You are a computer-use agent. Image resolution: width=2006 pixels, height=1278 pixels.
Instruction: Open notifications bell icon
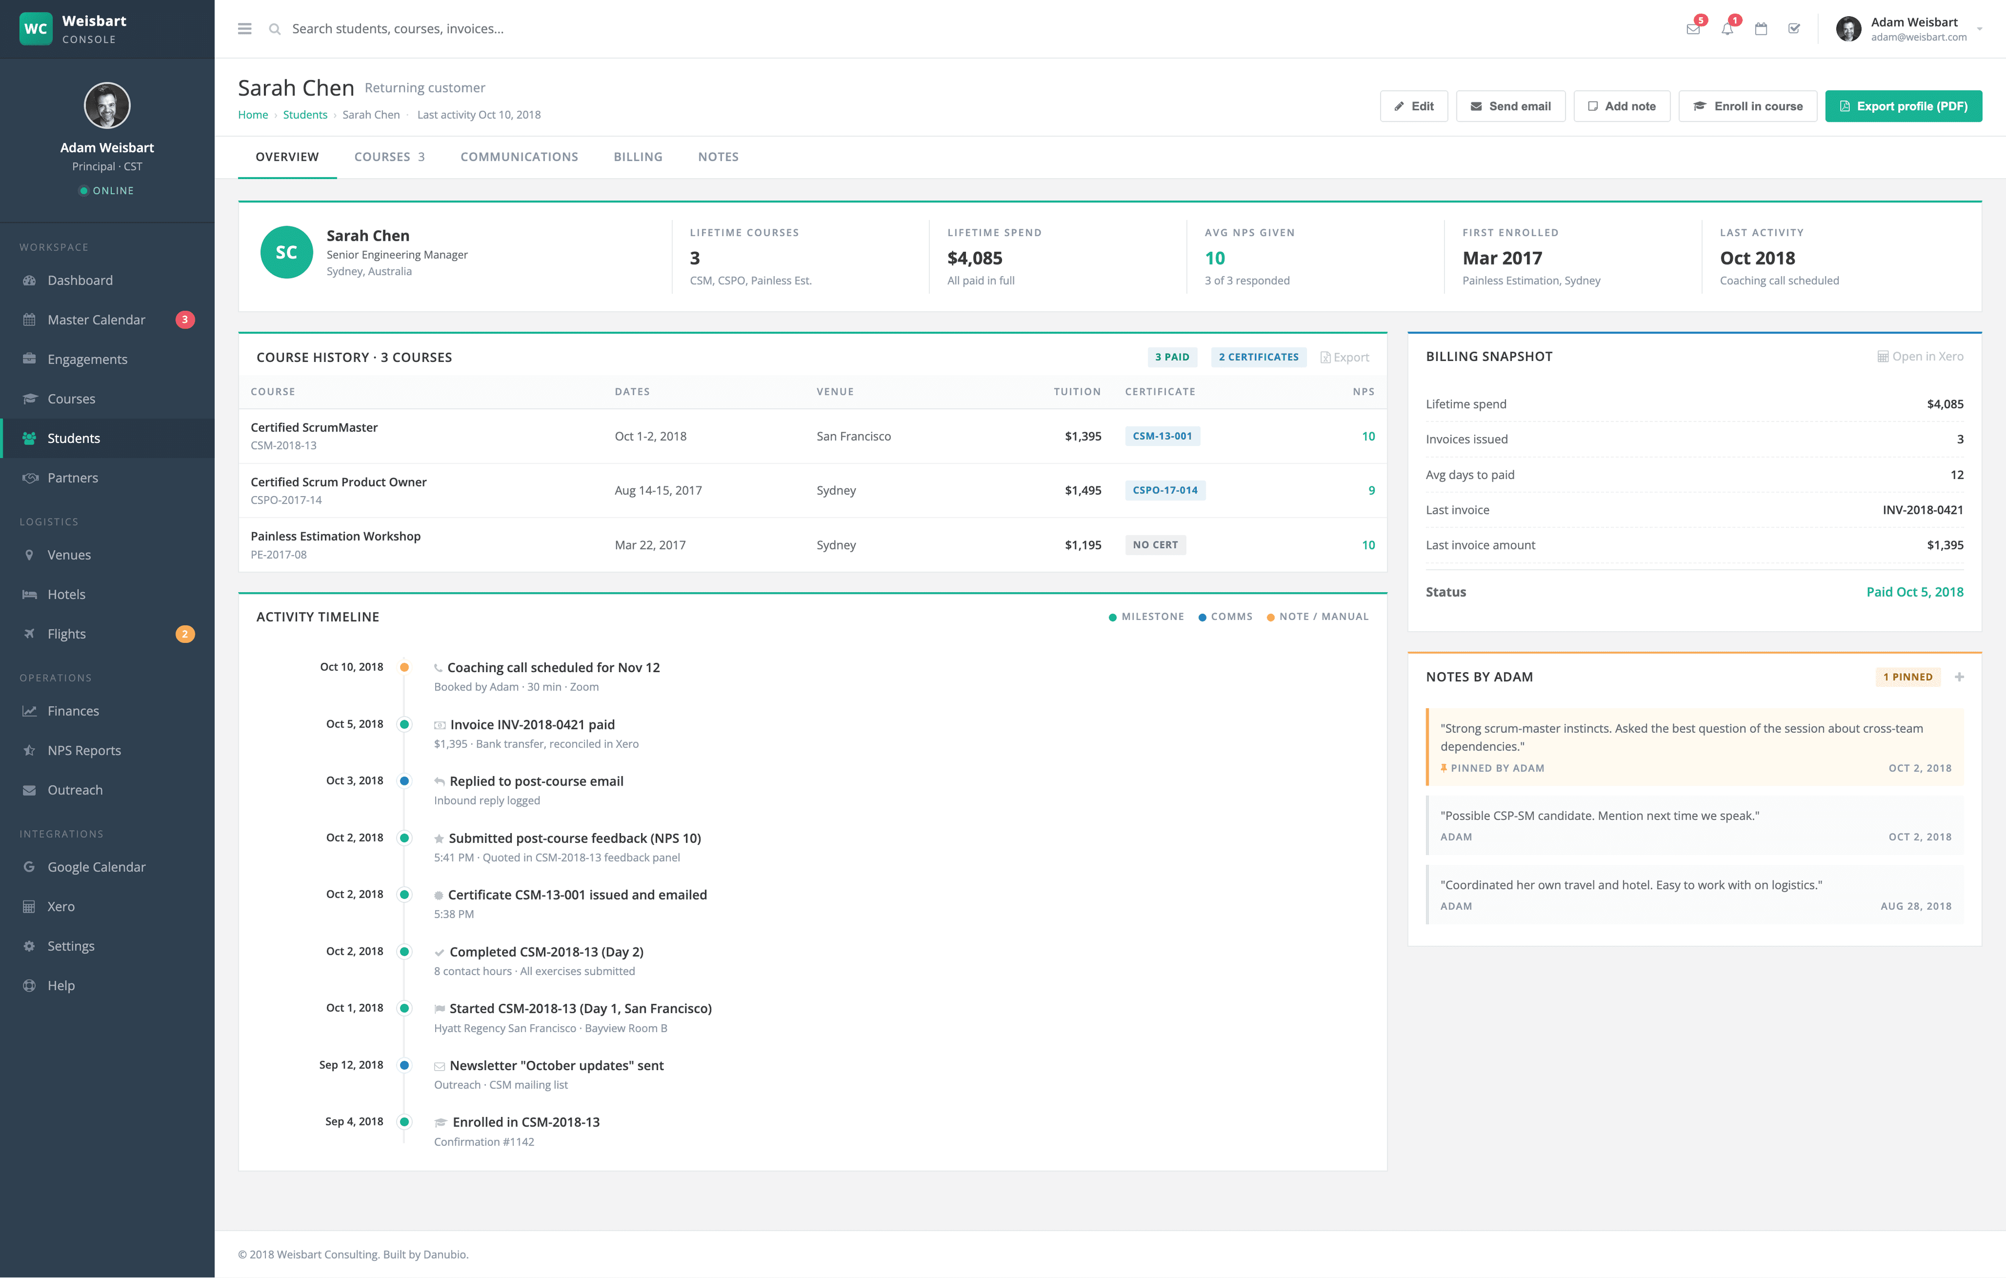[x=1727, y=28]
